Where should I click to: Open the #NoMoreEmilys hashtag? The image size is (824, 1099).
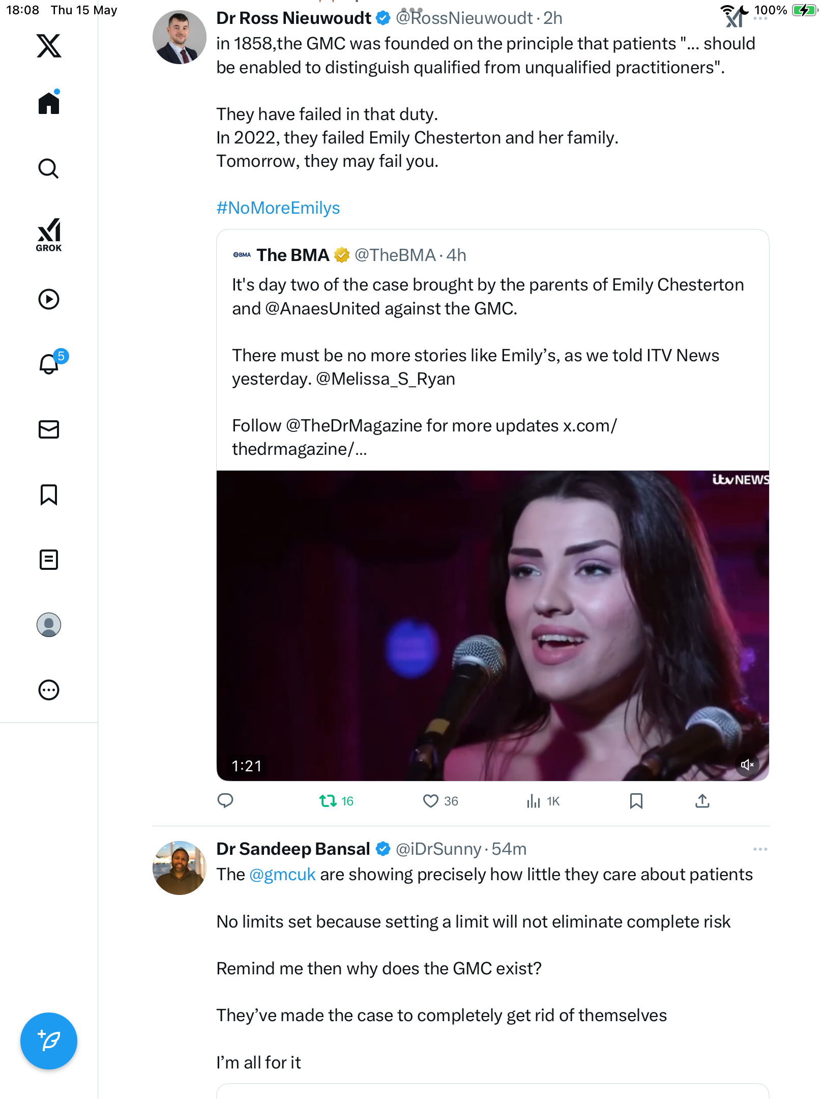pyautogui.click(x=278, y=208)
